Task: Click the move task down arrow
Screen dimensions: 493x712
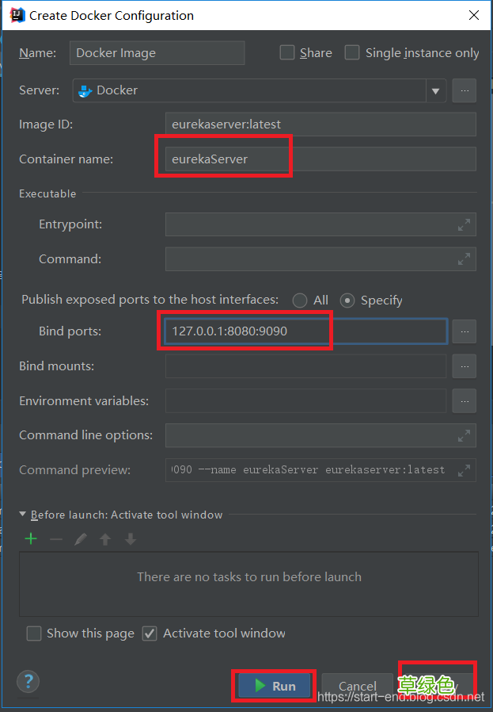Action: (x=131, y=539)
